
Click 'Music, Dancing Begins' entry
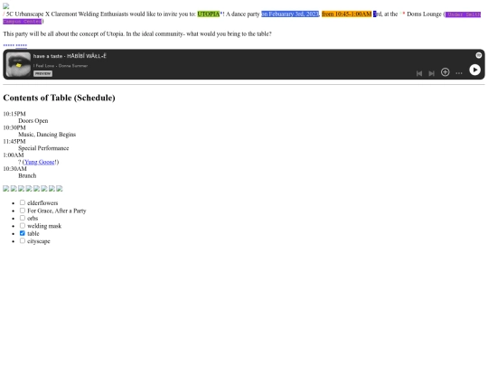click(47, 135)
